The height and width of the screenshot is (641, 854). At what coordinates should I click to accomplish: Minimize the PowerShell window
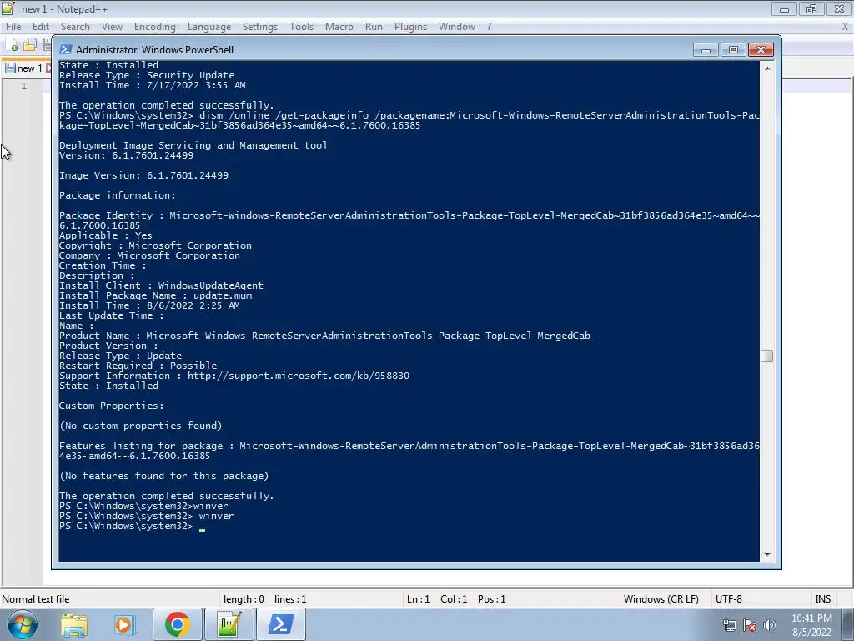706,50
